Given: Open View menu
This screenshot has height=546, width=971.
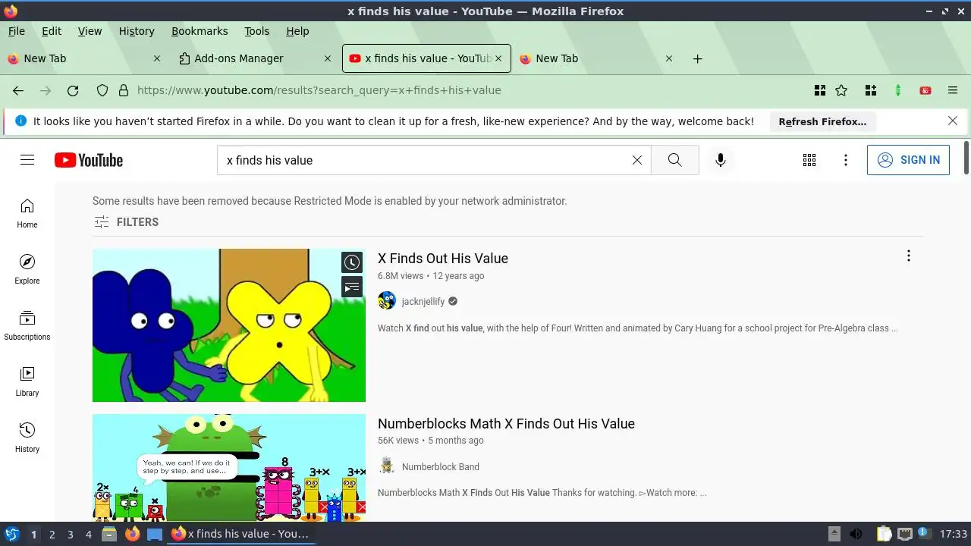Looking at the screenshot, I should [x=90, y=31].
